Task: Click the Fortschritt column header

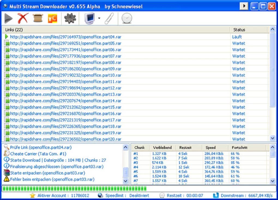Action: tap(247, 147)
